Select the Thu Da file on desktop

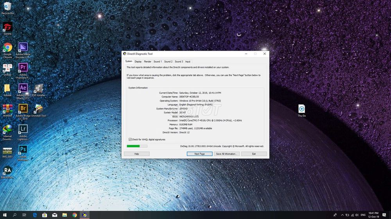(301, 111)
